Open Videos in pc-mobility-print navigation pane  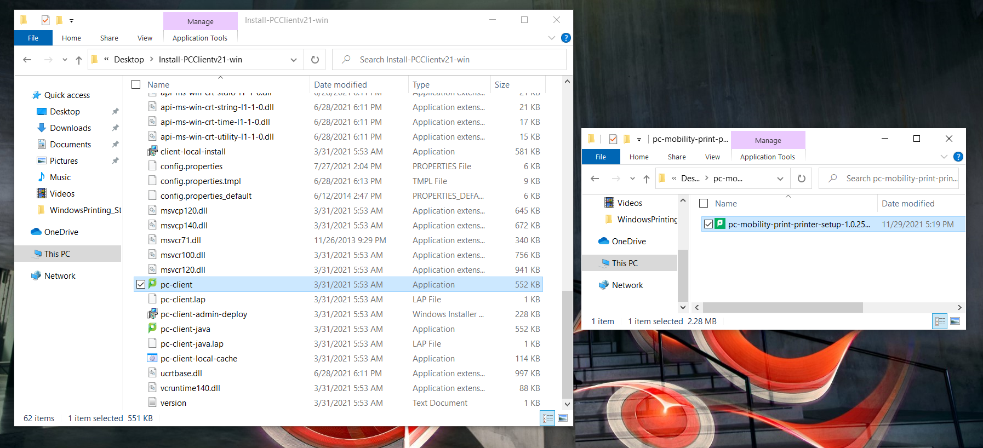(x=630, y=203)
